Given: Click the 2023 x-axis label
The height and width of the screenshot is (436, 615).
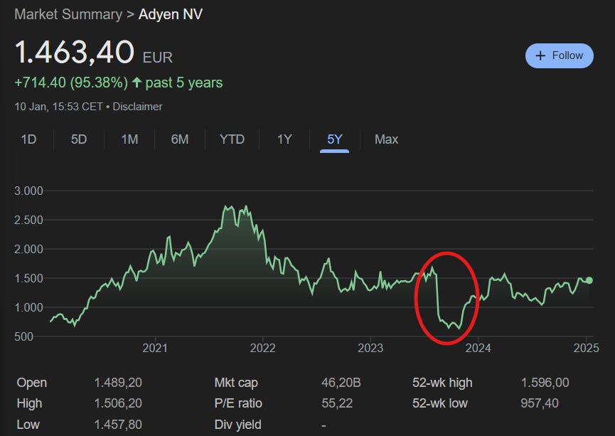Looking at the screenshot, I should [x=370, y=348].
